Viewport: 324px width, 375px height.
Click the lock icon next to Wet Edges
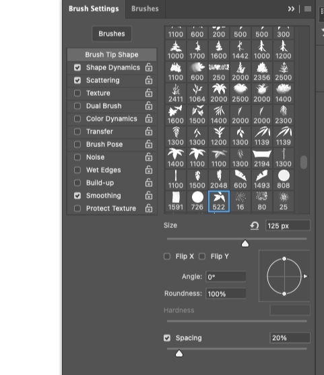149,170
